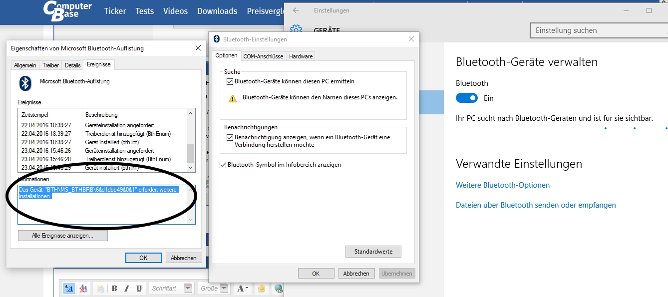Toggle 'Bluetooth-Geräte können diesen PC ermitteln' checkbox
The height and width of the screenshot is (297, 668).
(x=230, y=81)
